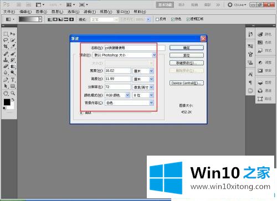Click the foreground color swatch
The width and height of the screenshot is (277, 201).
[x=7, y=102]
